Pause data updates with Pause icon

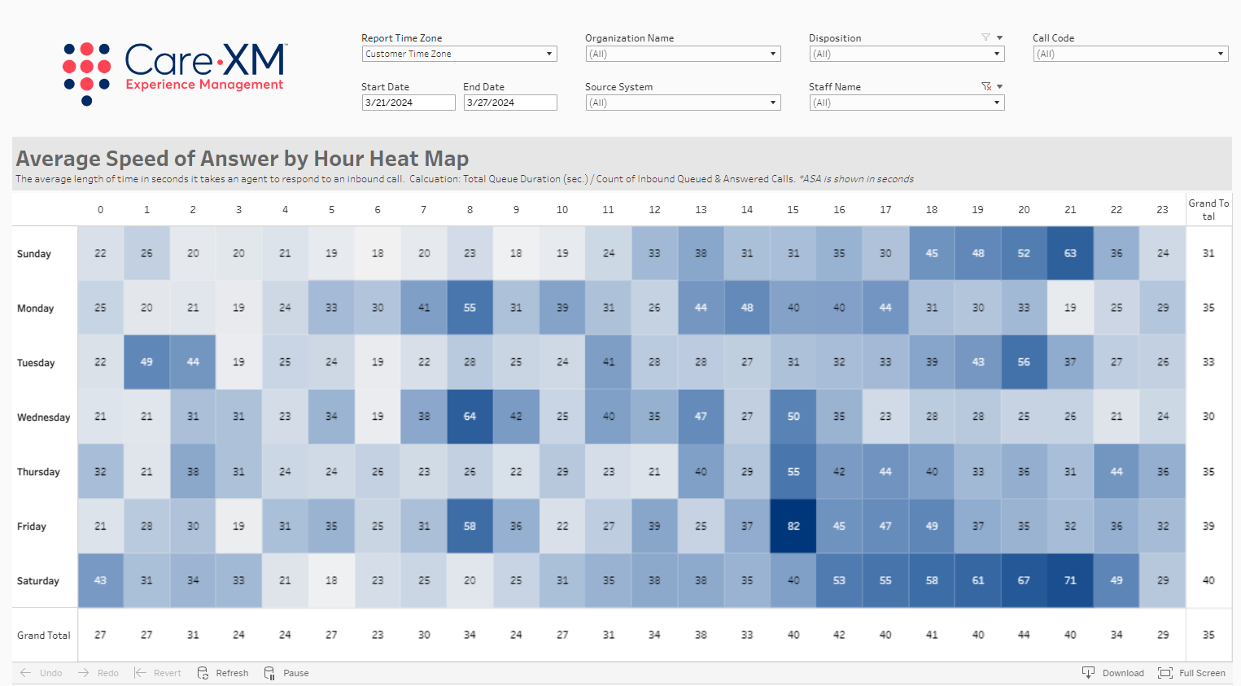point(269,673)
